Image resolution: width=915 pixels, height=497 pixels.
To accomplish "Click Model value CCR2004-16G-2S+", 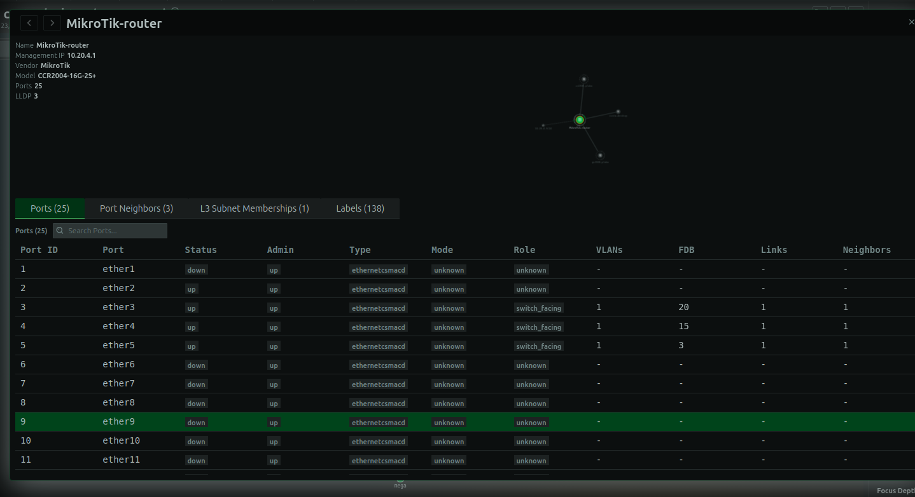I will (67, 76).
